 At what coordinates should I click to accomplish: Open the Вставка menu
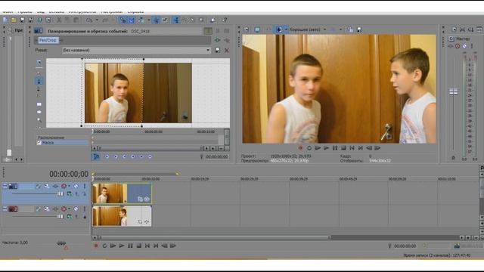[57, 12]
